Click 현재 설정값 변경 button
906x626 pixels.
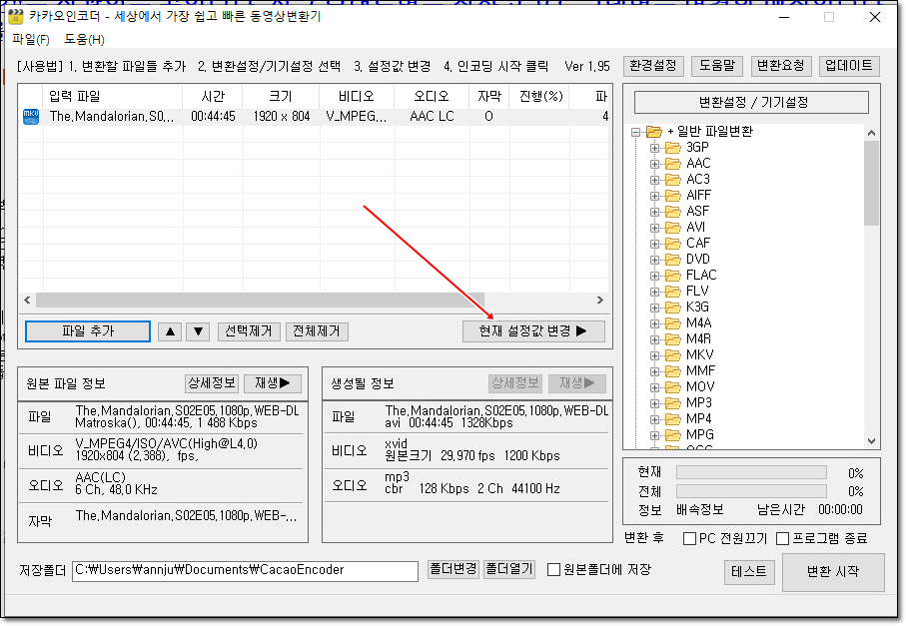tap(533, 331)
